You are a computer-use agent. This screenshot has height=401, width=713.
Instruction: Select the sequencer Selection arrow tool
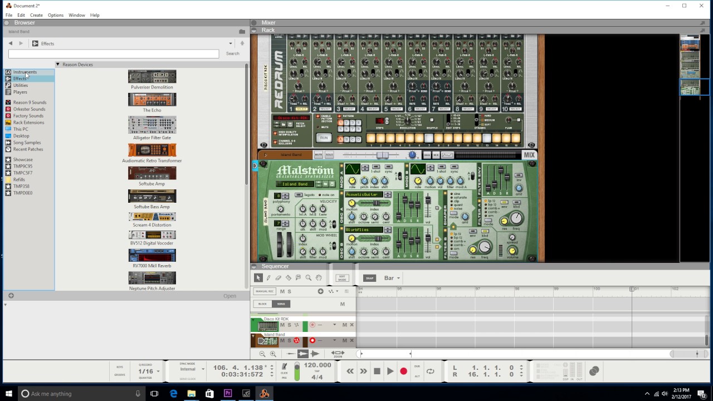(258, 278)
